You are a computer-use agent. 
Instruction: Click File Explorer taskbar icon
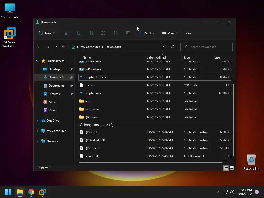point(20,192)
